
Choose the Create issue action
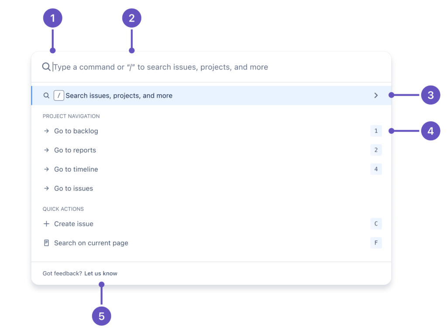73,224
